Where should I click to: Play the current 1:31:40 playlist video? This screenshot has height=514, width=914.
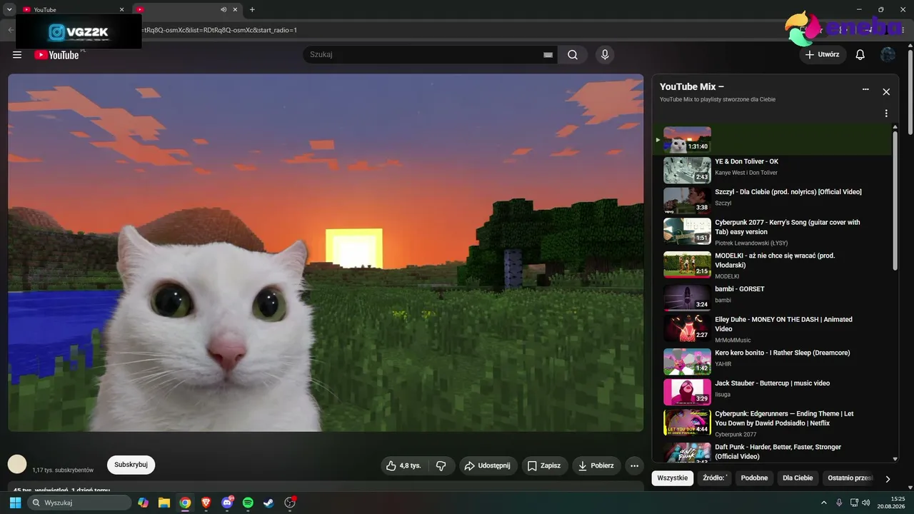click(x=687, y=140)
